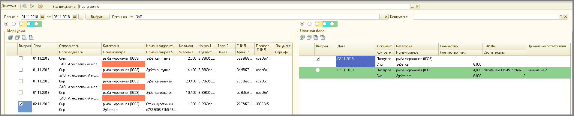574x116 pixels.
Task: Tick checkbox for Зубатка цельная 10,400 row
Action: click(21, 93)
